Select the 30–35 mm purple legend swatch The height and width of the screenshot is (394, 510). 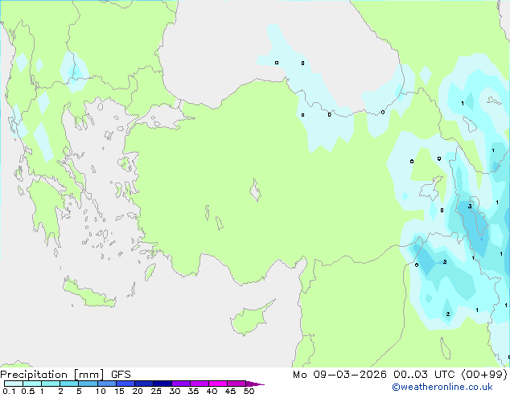coord(181,384)
